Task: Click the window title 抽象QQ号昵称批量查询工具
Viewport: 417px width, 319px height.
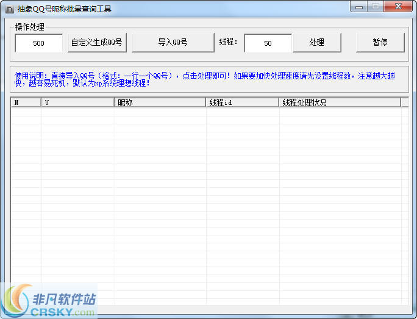Action: pos(65,9)
